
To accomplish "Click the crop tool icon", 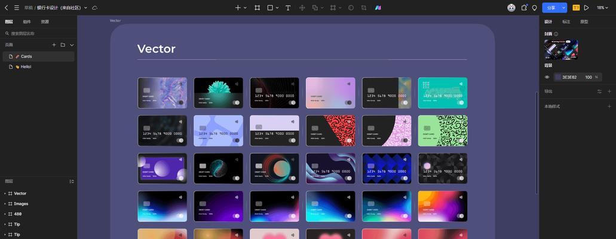I will tap(364, 7).
